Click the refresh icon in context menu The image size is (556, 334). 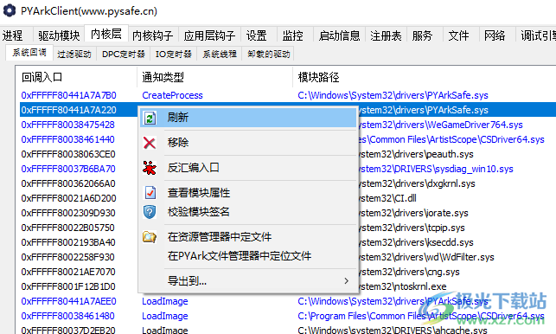pos(150,118)
